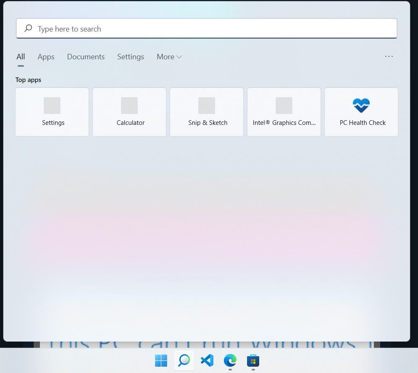Open the Snip & Sketch tile
418x373 pixels.
(x=207, y=112)
